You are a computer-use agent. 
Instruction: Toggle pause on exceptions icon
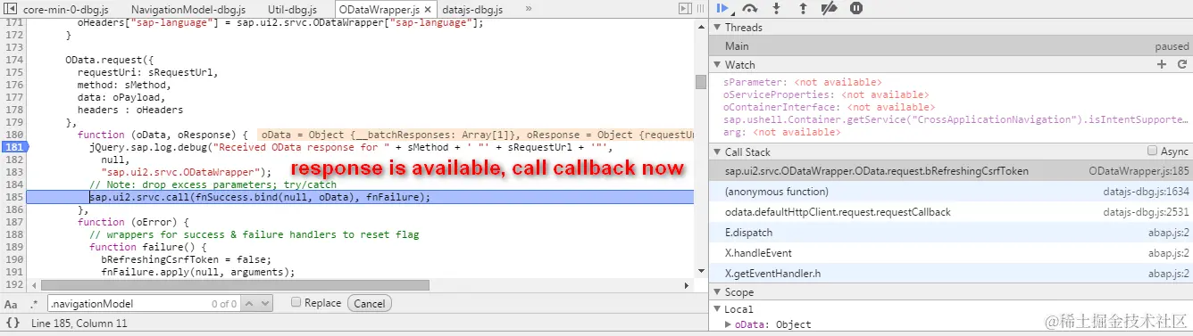856,8
